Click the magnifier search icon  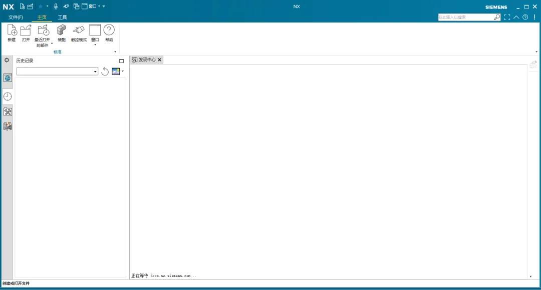pyautogui.click(x=497, y=17)
